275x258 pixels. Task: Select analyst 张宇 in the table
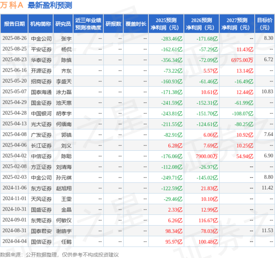[x=67, y=39]
